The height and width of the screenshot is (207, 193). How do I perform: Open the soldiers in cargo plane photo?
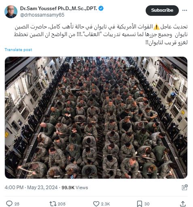point(96,117)
